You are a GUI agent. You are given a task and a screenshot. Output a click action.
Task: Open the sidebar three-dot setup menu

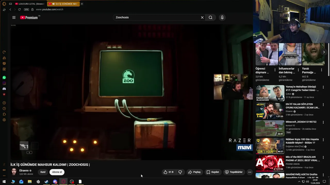coord(4,176)
